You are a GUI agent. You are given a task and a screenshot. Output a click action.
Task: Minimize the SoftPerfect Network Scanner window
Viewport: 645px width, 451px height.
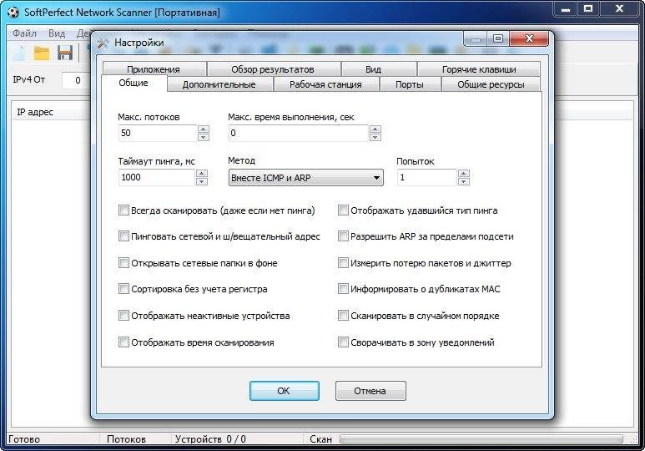point(566,9)
